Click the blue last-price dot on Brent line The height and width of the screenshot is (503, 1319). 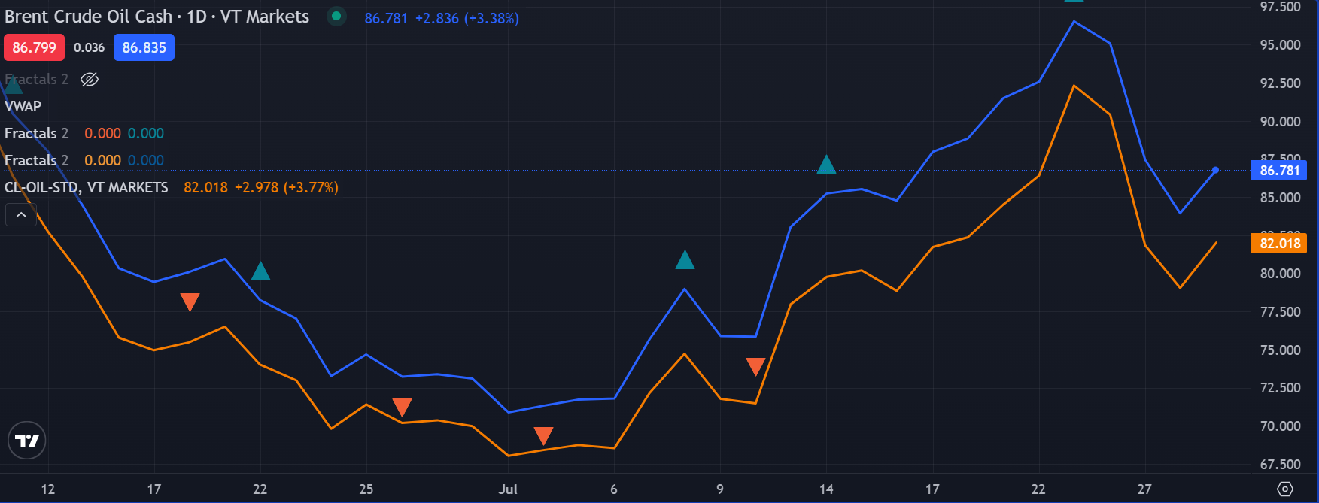click(x=1215, y=170)
